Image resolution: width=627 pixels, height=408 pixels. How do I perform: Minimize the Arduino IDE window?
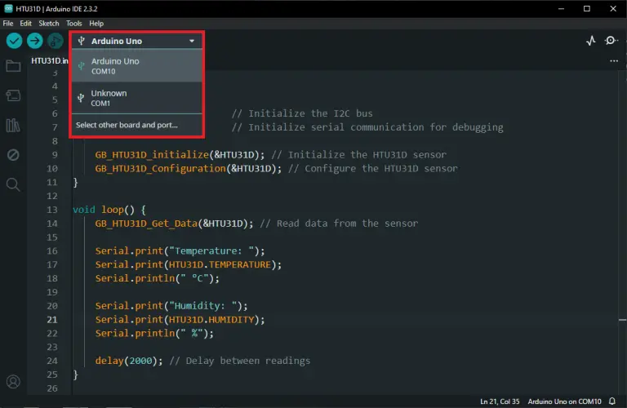tap(561, 8)
